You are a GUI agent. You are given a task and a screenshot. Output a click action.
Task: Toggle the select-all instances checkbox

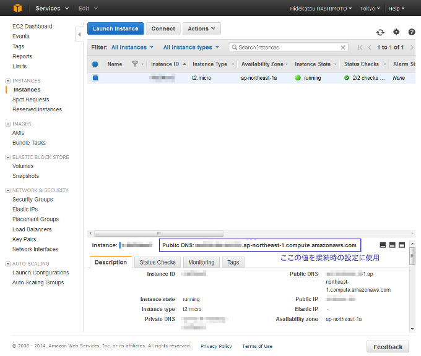click(95, 64)
